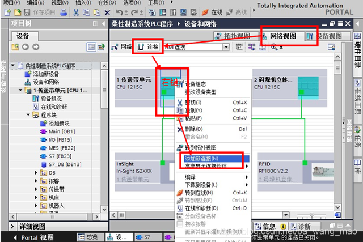
Task: Delete with the toolbar X icon
Action: 107,12
